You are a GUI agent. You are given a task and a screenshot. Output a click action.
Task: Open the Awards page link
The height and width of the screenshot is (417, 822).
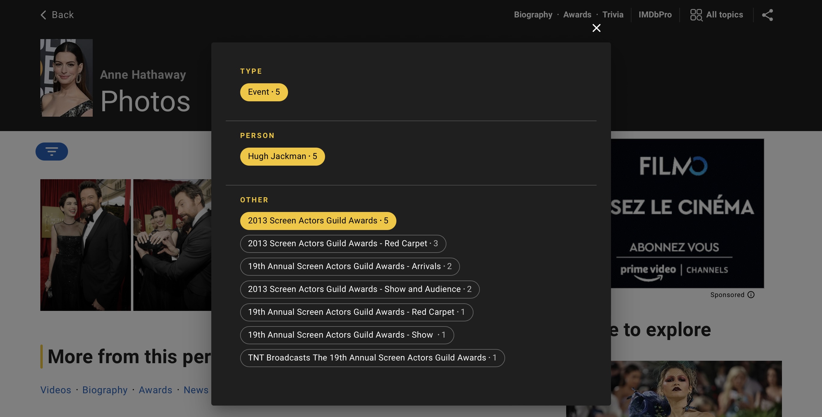(577, 15)
